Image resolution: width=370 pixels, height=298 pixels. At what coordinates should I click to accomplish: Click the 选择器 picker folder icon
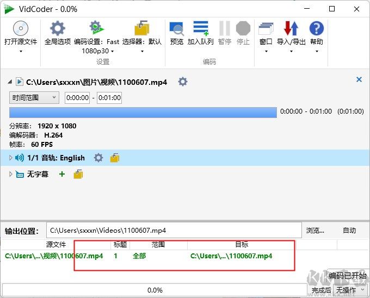click(x=141, y=28)
